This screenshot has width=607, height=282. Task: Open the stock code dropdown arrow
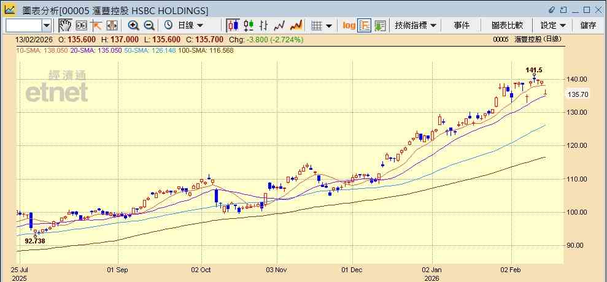click(x=47, y=26)
